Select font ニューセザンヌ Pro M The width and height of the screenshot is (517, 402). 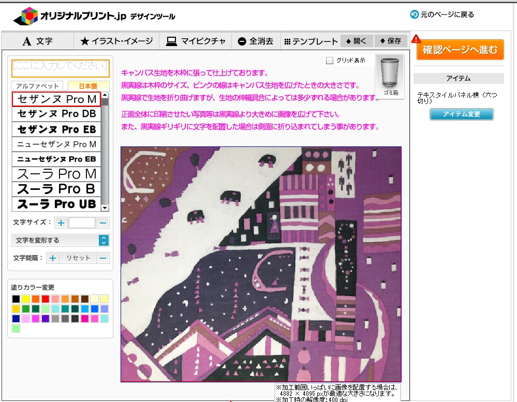[x=56, y=144]
